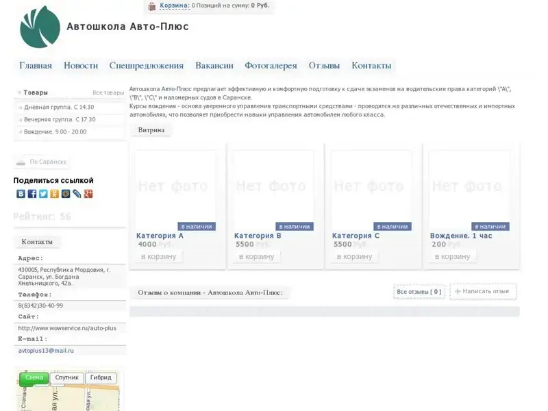Select Схема map mode

click(x=34, y=377)
